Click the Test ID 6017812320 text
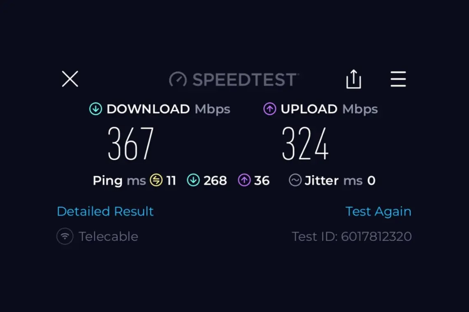The image size is (469, 312). [x=352, y=236]
